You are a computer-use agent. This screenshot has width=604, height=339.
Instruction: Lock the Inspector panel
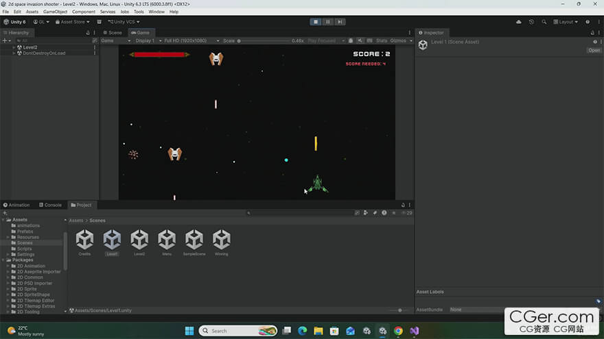point(592,33)
